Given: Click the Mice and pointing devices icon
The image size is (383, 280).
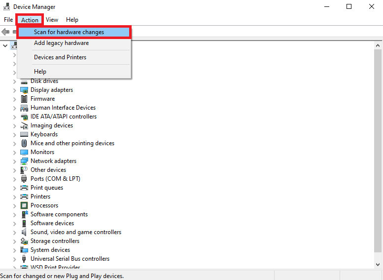Looking at the screenshot, I should pyautogui.click(x=24, y=143).
